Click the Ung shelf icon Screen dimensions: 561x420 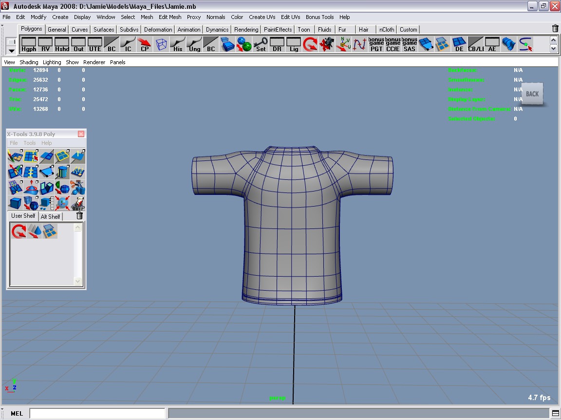click(194, 45)
